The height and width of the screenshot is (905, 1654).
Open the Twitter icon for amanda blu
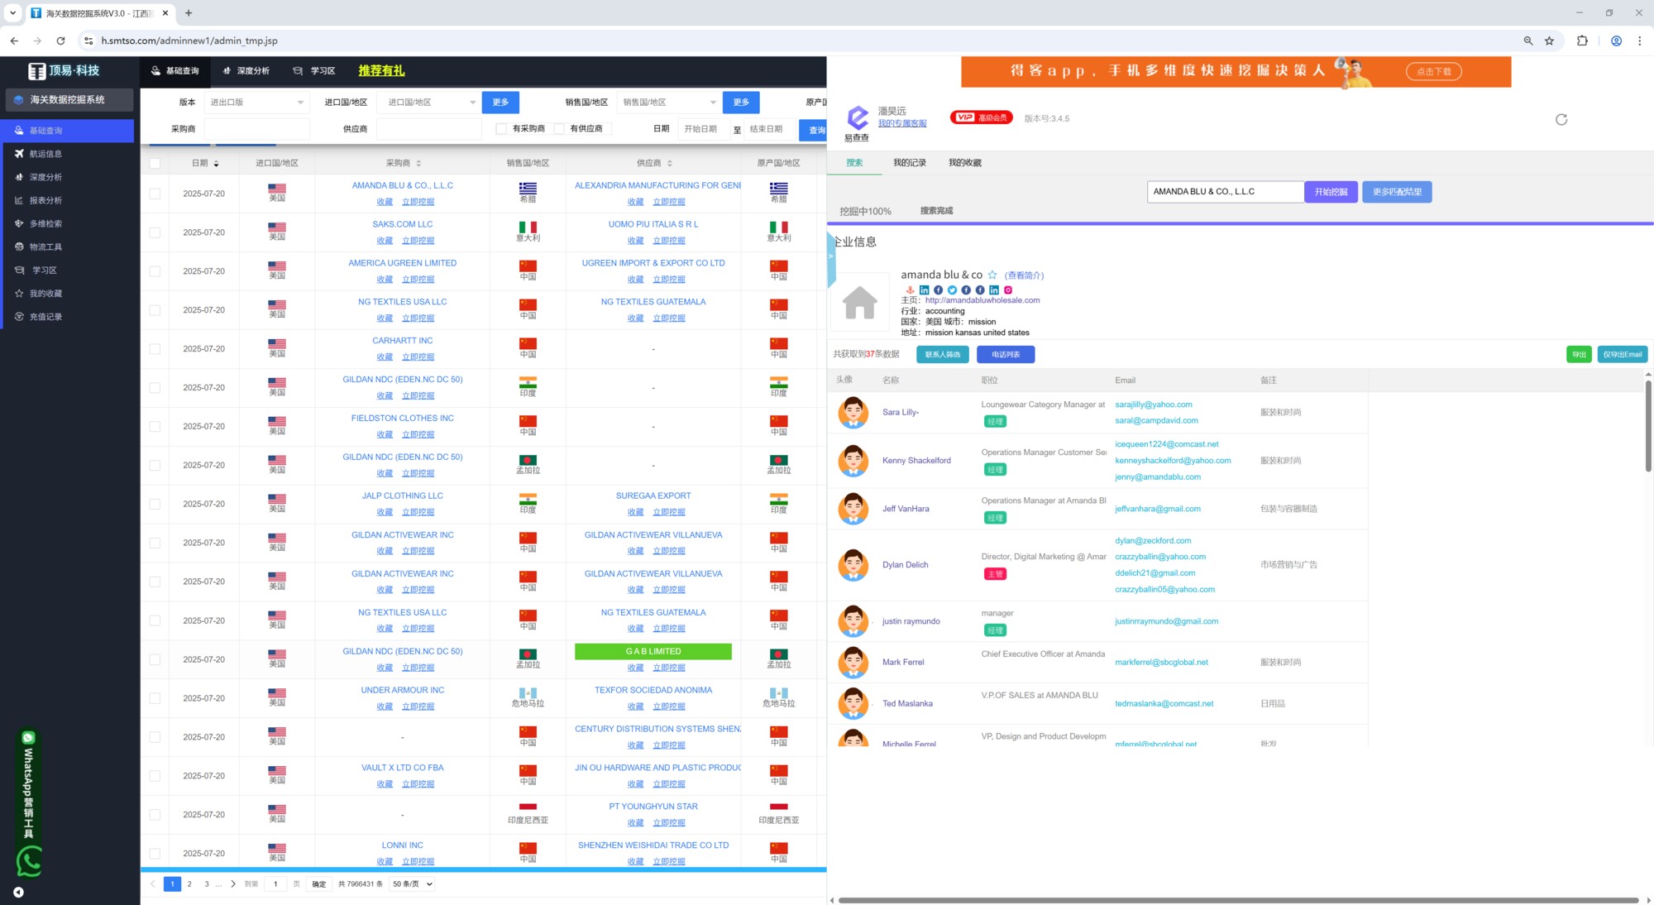952,290
